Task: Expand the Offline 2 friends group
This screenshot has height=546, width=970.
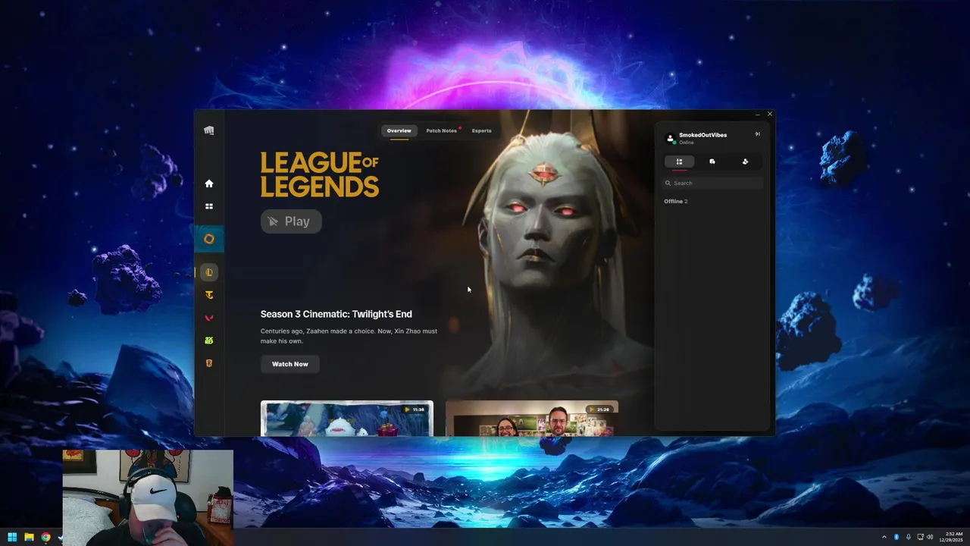Action: [x=676, y=201]
